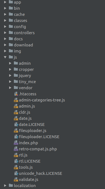
Task: Click the JS icon of admin-categories-tree.js
Action: (16, 100)
